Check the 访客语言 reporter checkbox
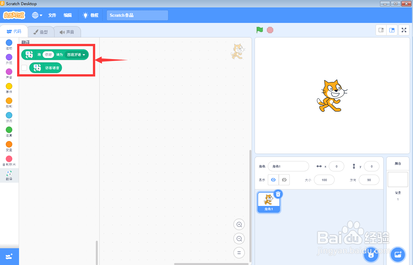 click(24, 68)
